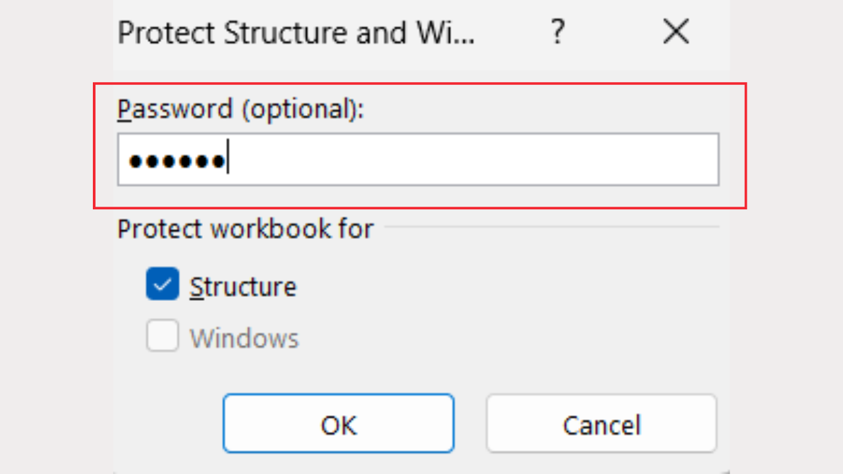Click the checkmark inside the Structure box
Viewport: 843px width, 474px height.
tap(162, 284)
